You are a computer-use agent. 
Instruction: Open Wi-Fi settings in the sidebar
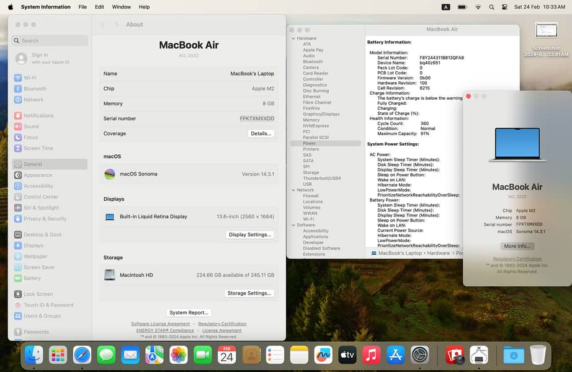30,77
